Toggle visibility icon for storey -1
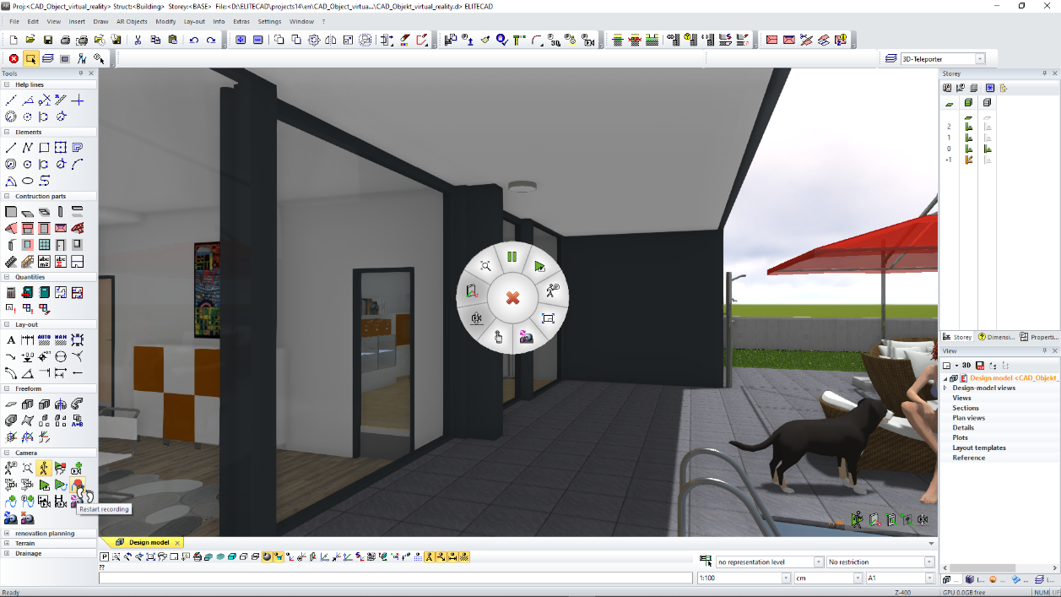 969,160
